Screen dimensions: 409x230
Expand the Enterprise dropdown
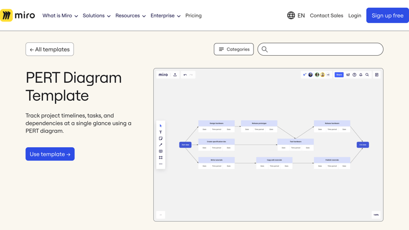[165, 16]
